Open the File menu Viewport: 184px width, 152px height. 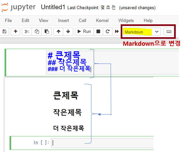coord(8,21)
